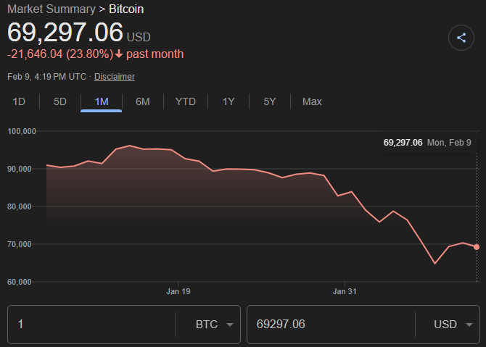Click the share icon button

[x=461, y=38]
